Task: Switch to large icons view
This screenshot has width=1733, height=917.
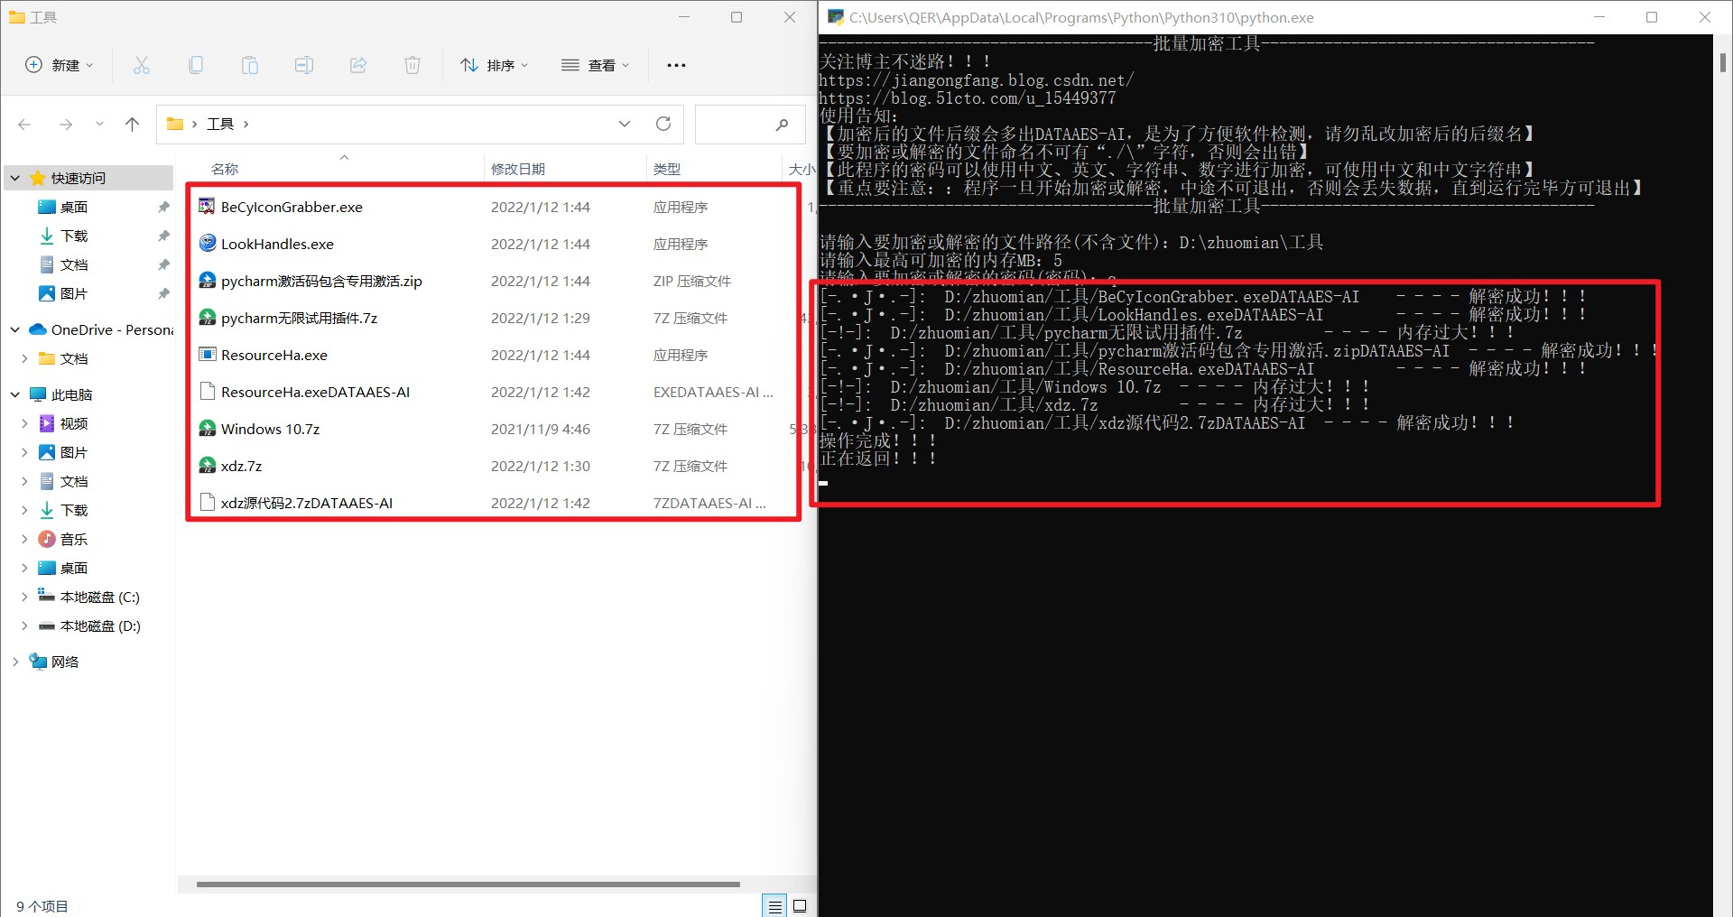Action: click(799, 906)
